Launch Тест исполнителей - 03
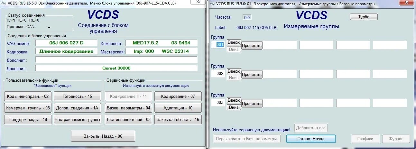Viewport: 416px width, 149px height. tap(128, 119)
